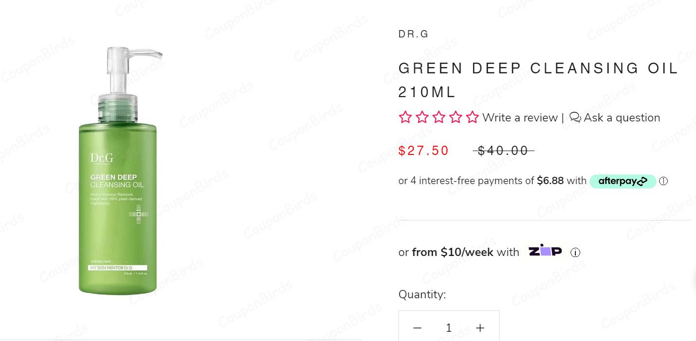Click the Ask a question speech bubble icon
Screen dimensions: 696x341
pyautogui.click(x=575, y=118)
